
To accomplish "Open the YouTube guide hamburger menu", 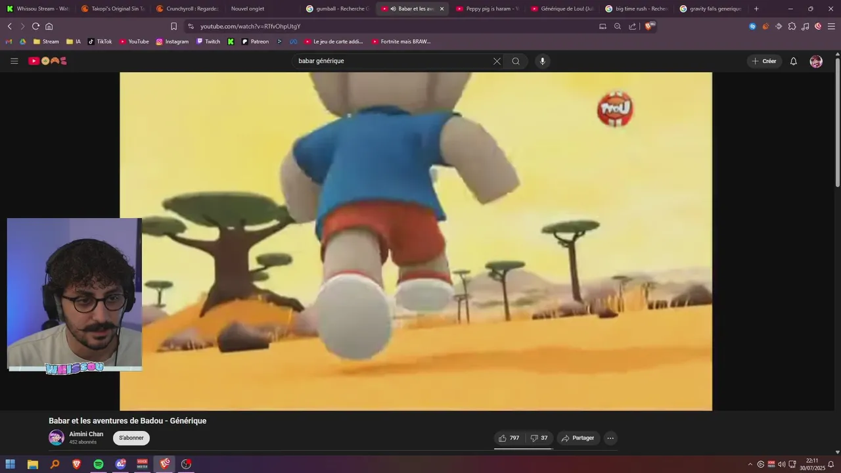I will pyautogui.click(x=14, y=61).
